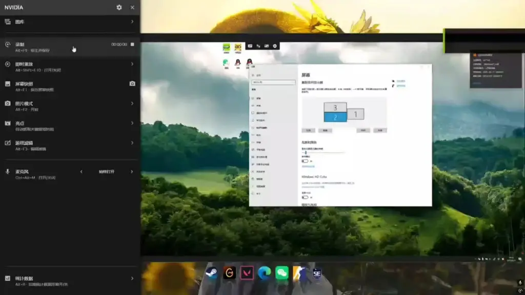525x295 pixels.
Task: Select the 统计数据 menu entry label
Action: [24, 278]
